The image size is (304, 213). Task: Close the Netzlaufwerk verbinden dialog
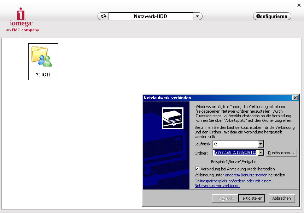(295, 98)
